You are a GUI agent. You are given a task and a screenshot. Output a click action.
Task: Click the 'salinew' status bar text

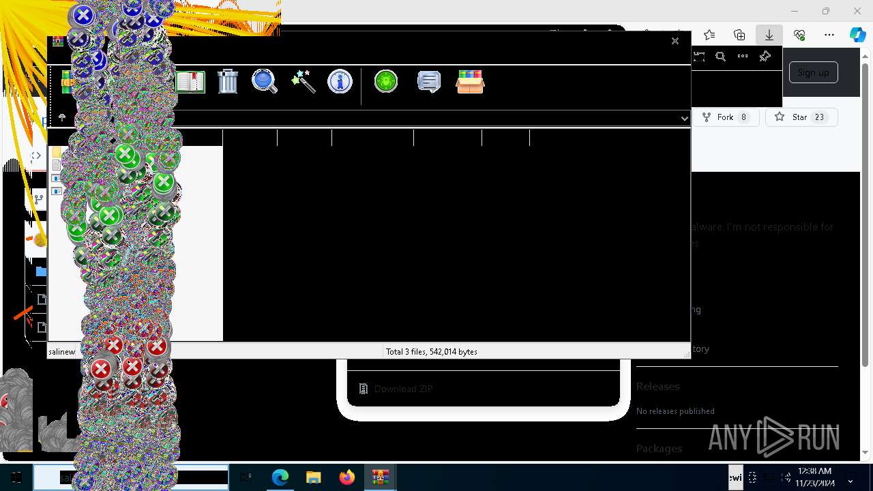point(62,352)
